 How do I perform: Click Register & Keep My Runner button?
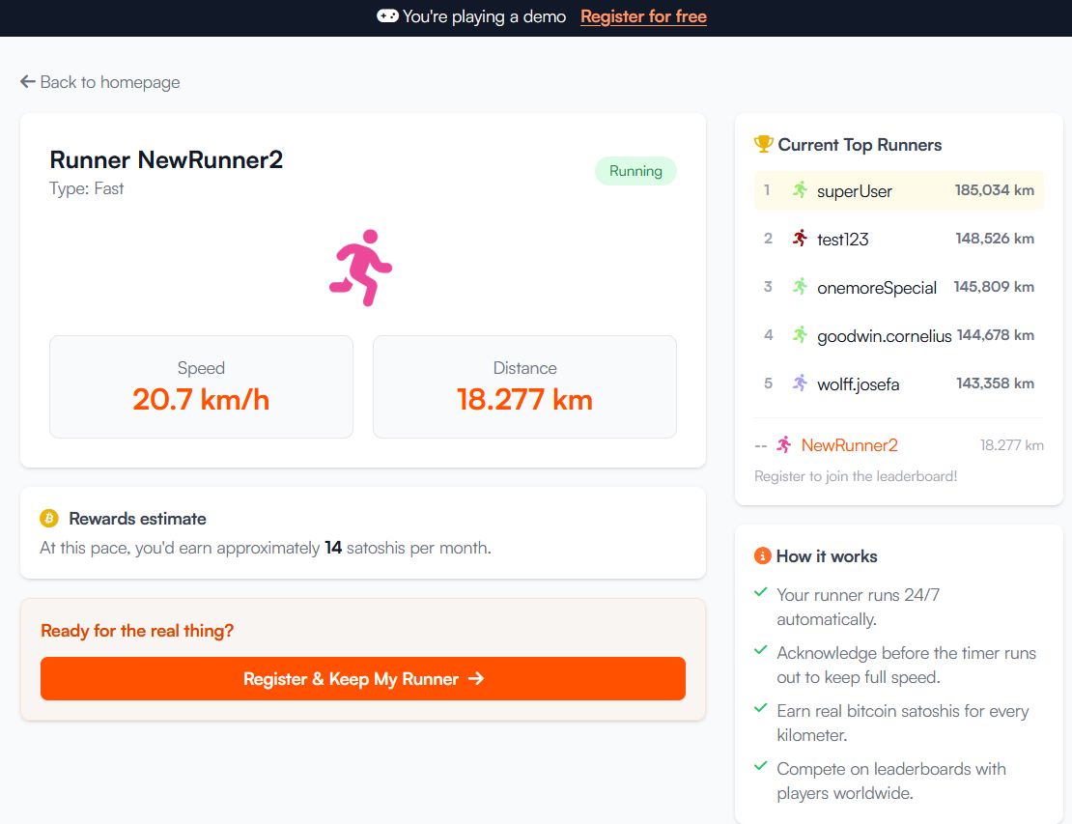(x=363, y=678)
